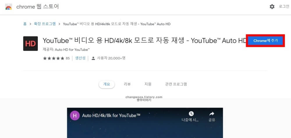The image size is (291, 138).
Task: Open settings via the gear icon
Action: click(x=272, y=7)
